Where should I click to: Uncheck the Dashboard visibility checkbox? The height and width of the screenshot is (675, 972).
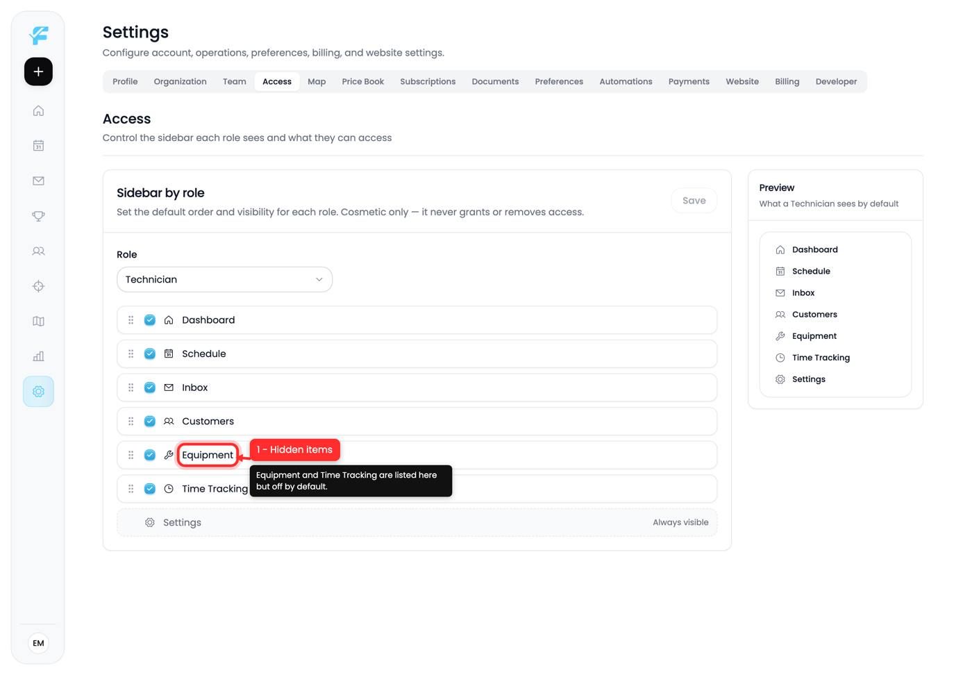pos(149,320)
